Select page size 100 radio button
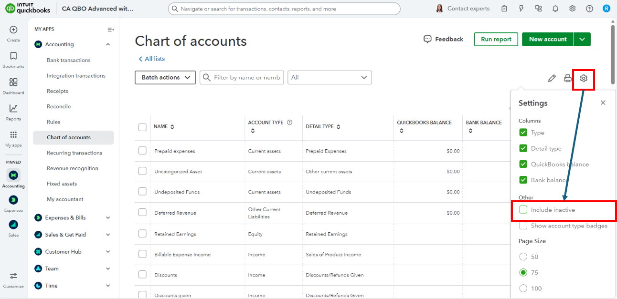Viewport: 617px width, 299px height. coord(523,288)
